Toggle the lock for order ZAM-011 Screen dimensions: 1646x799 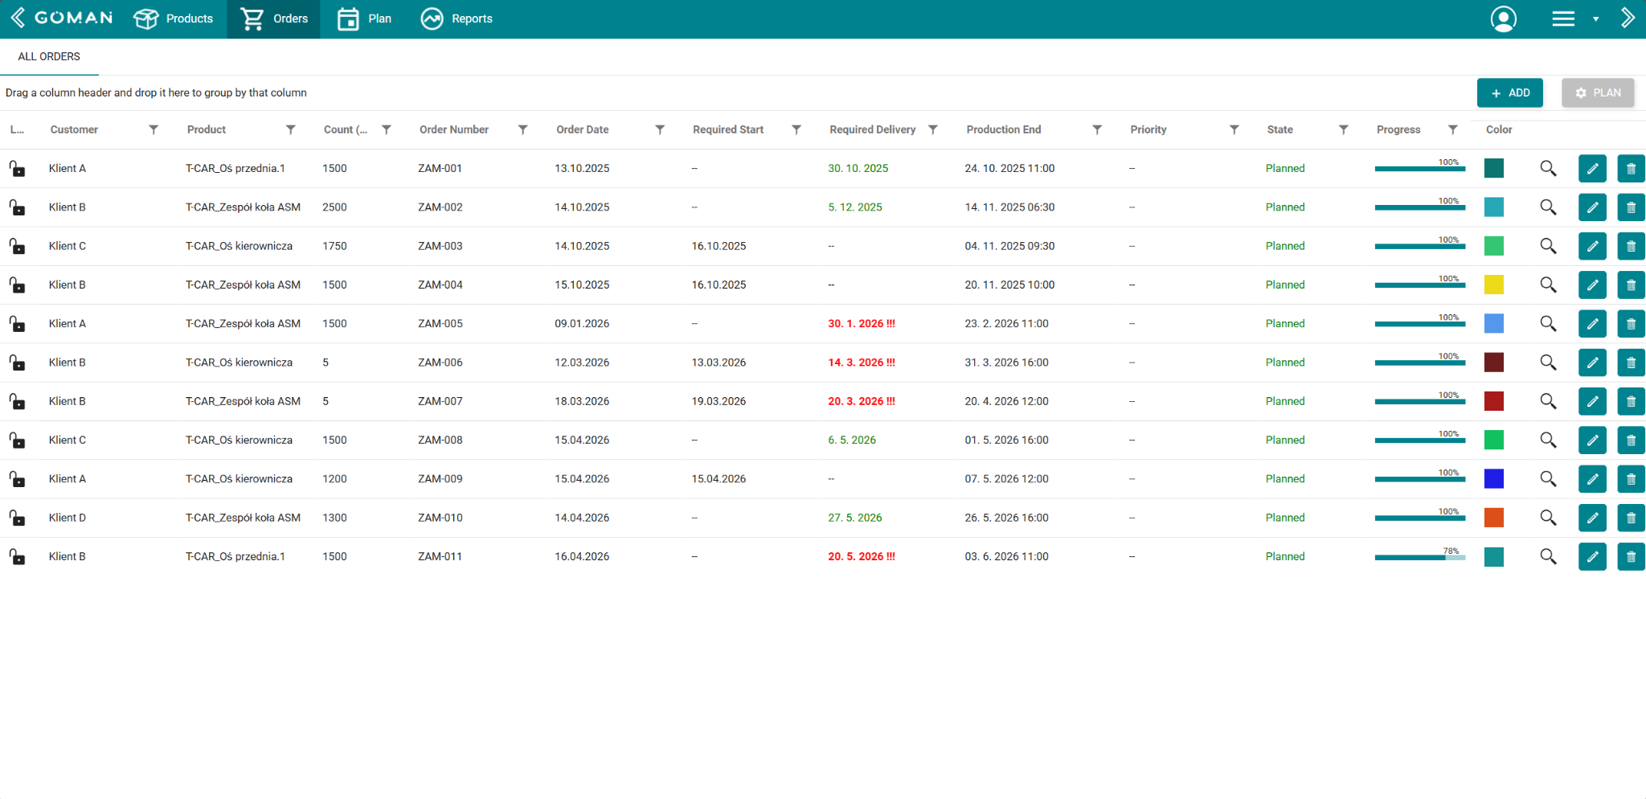[17, 556]
